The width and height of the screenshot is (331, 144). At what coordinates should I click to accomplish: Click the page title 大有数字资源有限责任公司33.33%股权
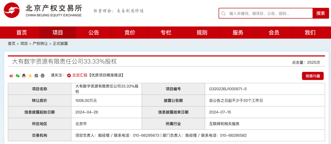[64, 61]
